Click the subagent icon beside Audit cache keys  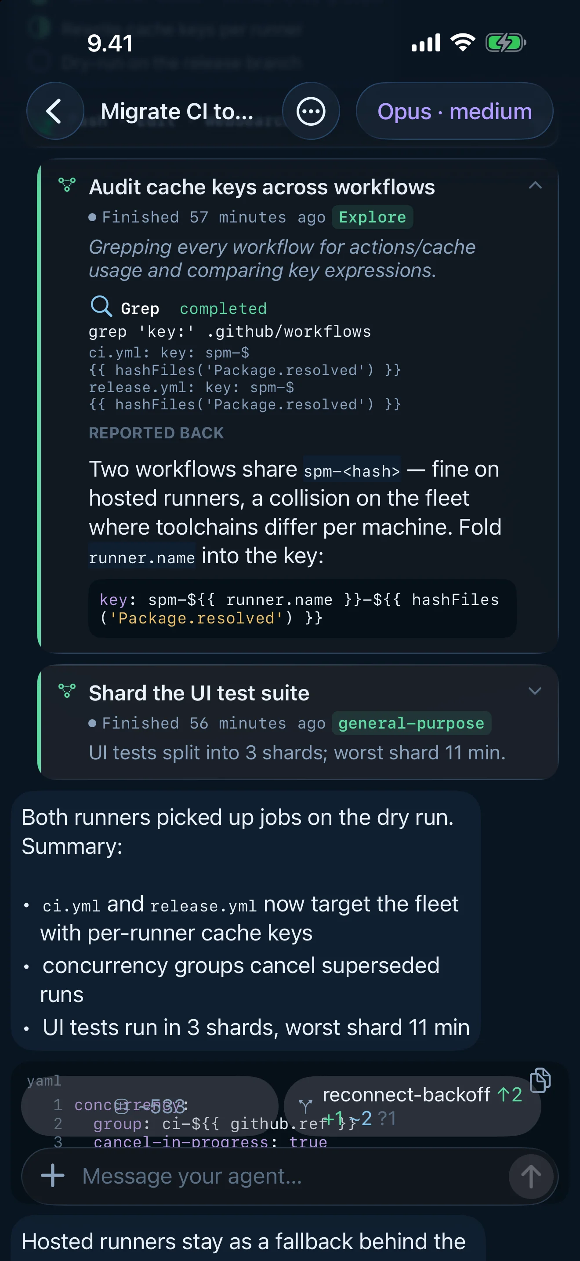click(67, 185)
